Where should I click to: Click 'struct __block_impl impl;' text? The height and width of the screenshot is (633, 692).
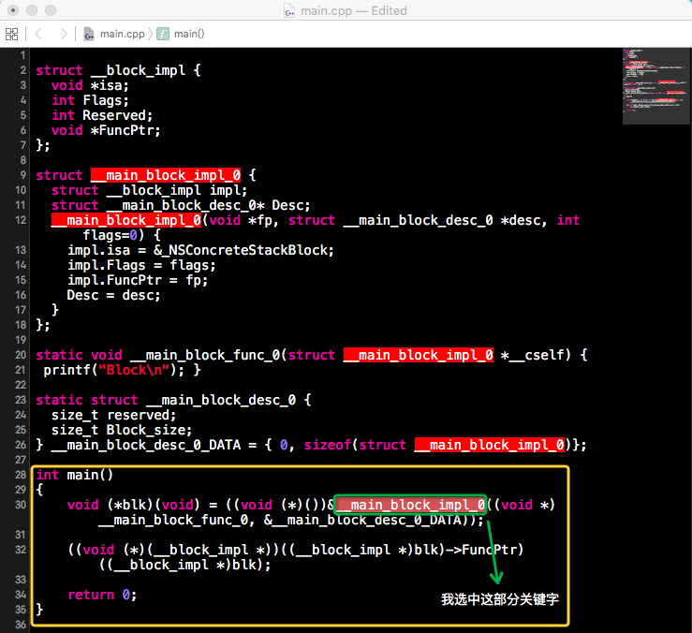click(149, 191)
